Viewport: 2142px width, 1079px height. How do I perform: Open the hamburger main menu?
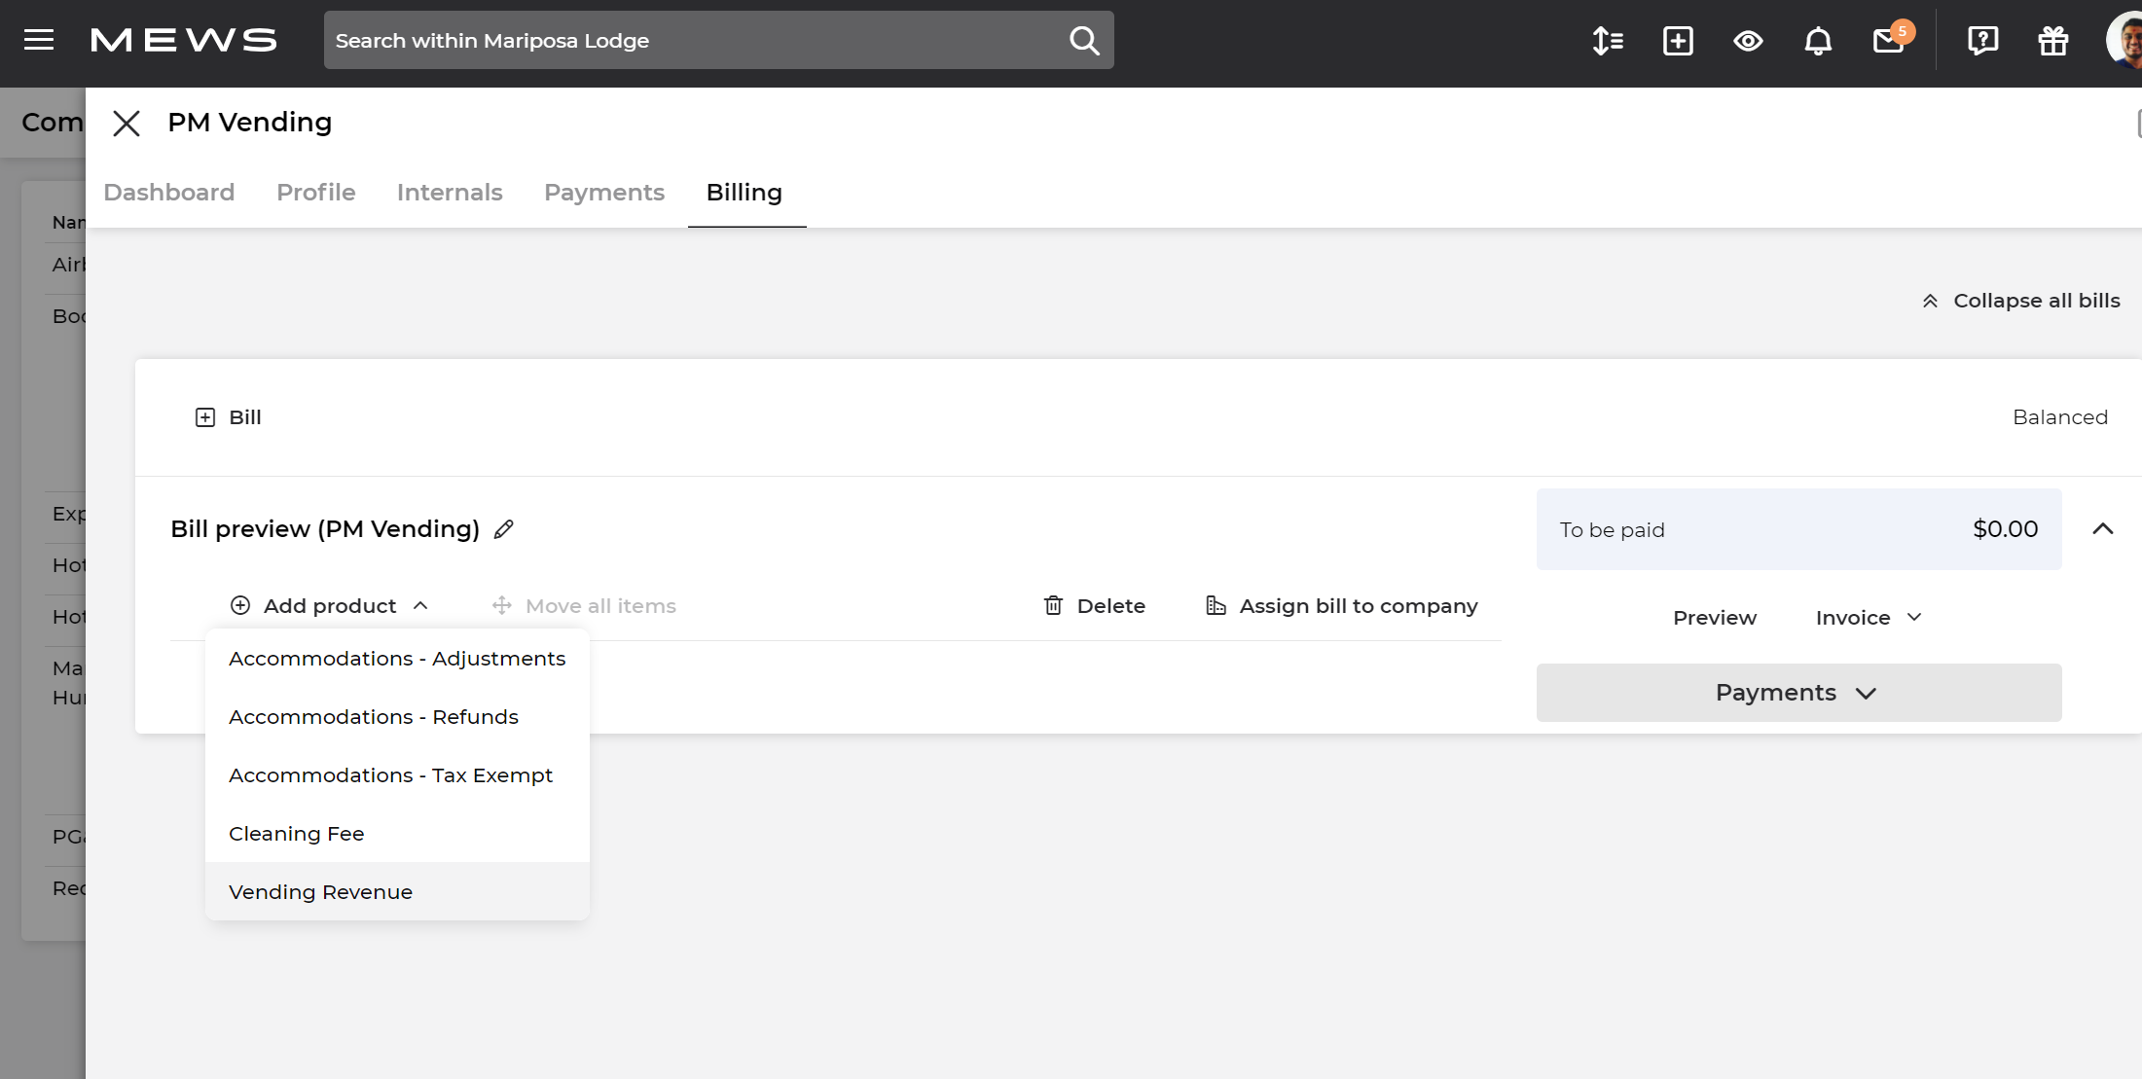click(39, 40)
